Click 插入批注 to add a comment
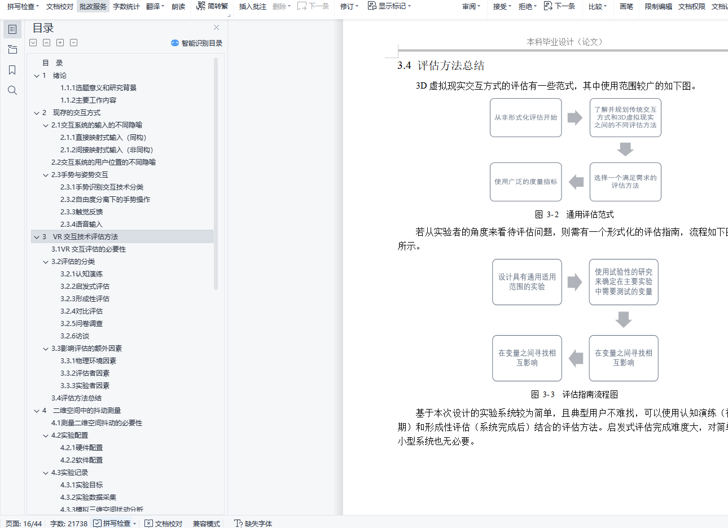 coord(253,6)
